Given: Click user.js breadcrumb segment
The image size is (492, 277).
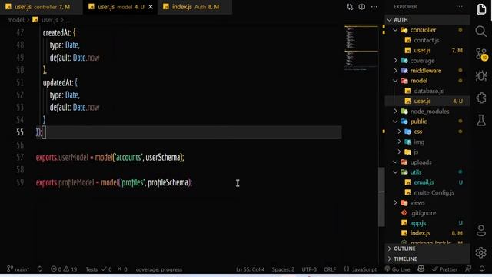Looking at the screenshot, I should tap(50, 20).
